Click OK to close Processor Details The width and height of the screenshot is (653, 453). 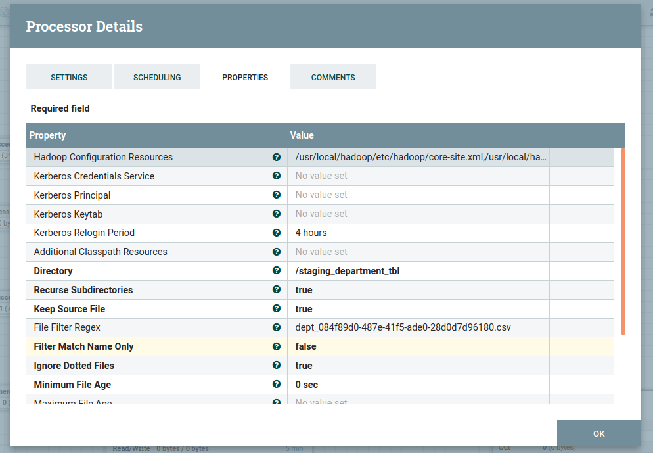(598, 433)
